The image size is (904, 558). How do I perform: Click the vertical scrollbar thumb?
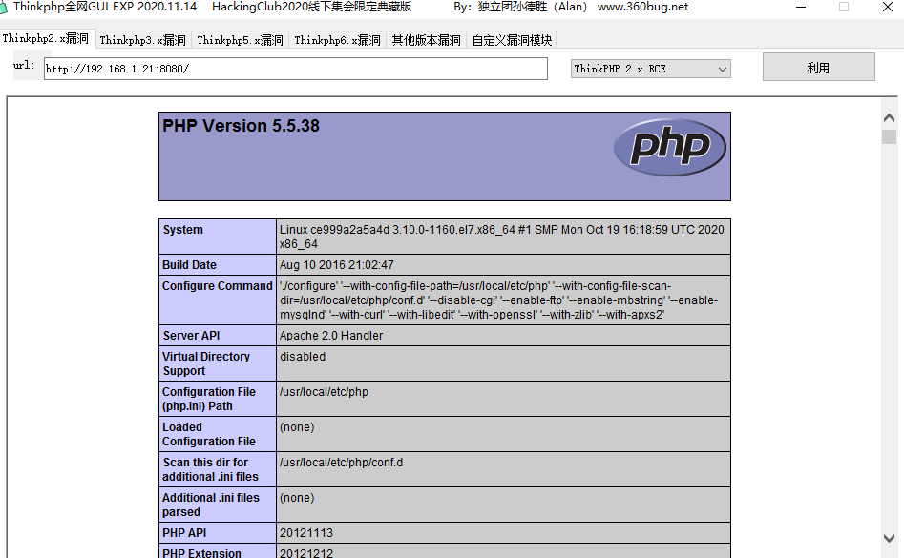[x=889, y=137]
